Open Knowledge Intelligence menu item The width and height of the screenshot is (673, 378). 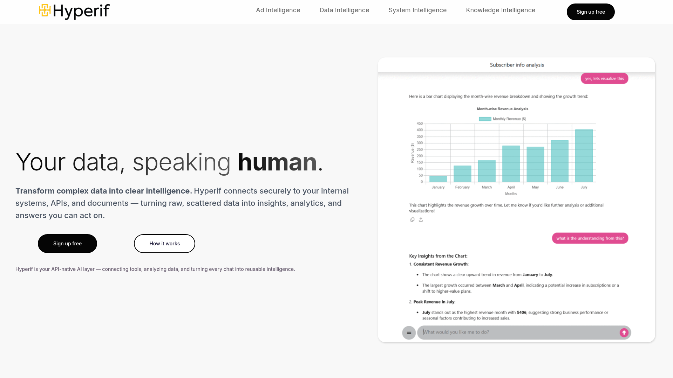pyautogui.click(x=501, y=10)
